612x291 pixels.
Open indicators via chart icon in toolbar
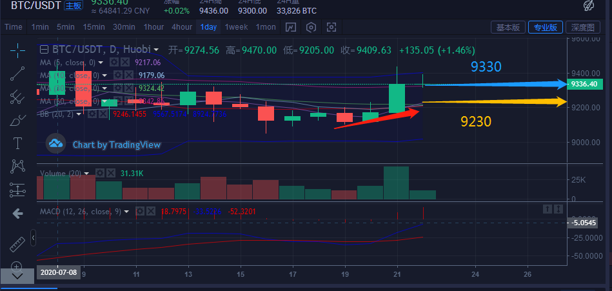coord(291,27)
